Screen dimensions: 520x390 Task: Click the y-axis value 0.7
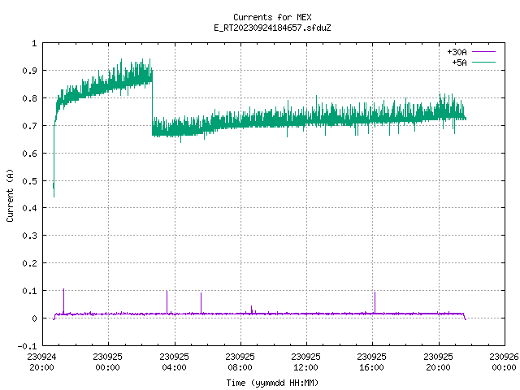(29, 126)
